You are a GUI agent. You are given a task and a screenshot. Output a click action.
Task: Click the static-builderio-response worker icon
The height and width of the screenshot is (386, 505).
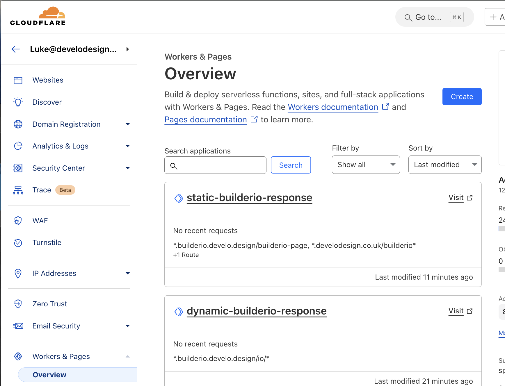179,198
